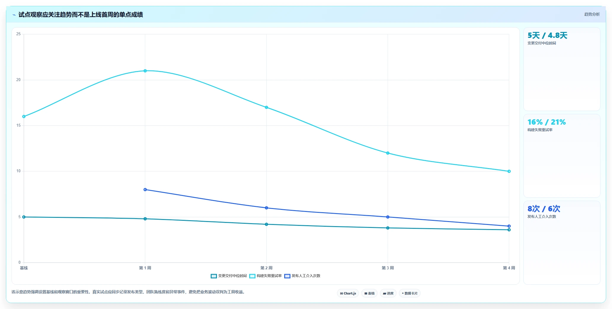Click the 数据卡片 tag chip
Screen dimensions: 612x309
click(x=410, y=293)
